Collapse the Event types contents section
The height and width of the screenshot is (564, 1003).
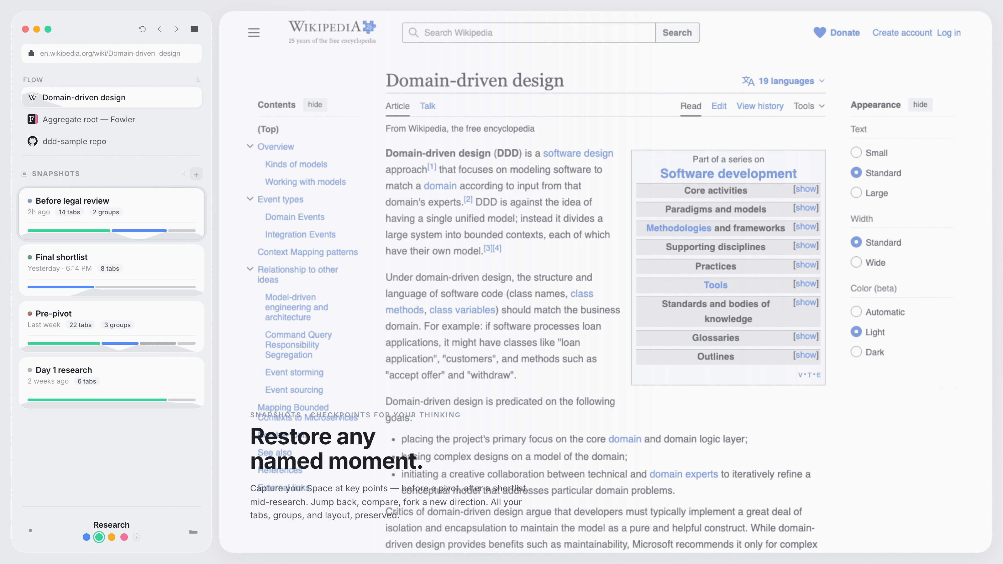coord(250,199)
